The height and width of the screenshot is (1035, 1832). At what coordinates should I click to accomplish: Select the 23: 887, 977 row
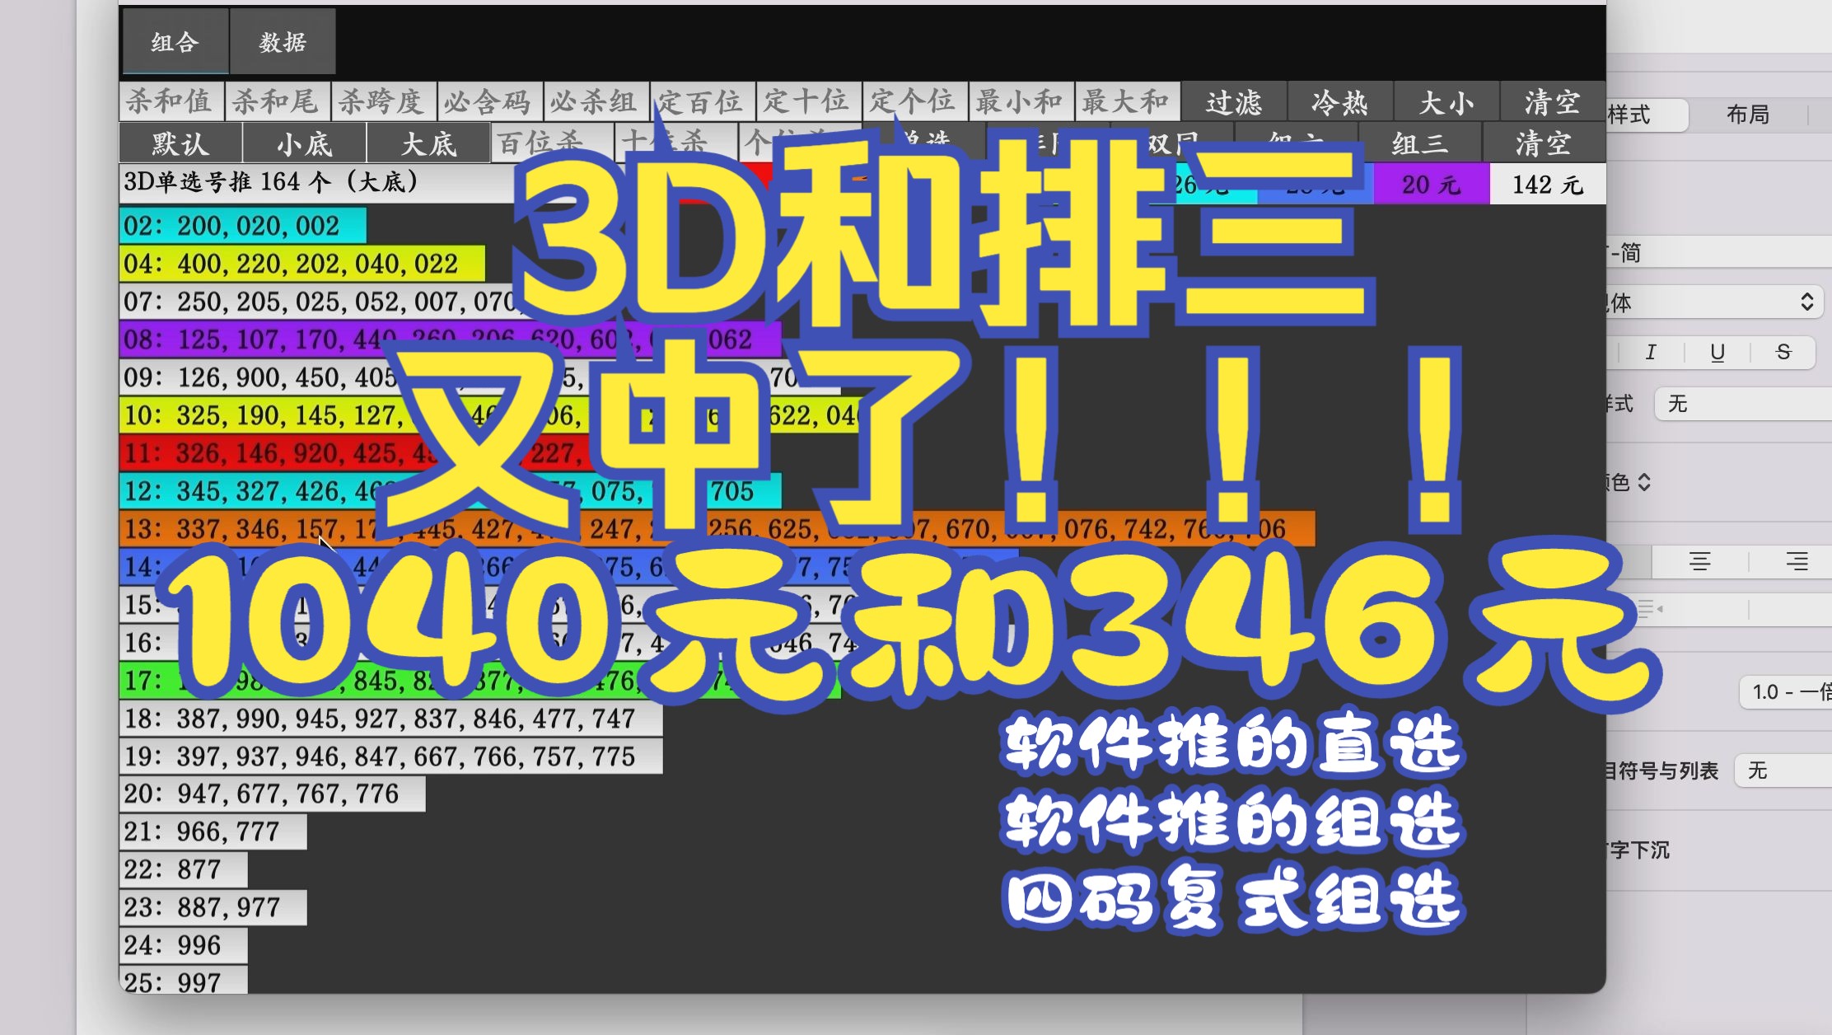click(213, 908)
